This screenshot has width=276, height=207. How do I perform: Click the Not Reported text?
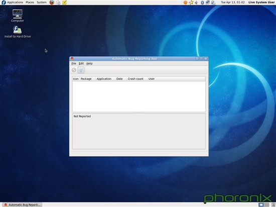coord(82,116)
